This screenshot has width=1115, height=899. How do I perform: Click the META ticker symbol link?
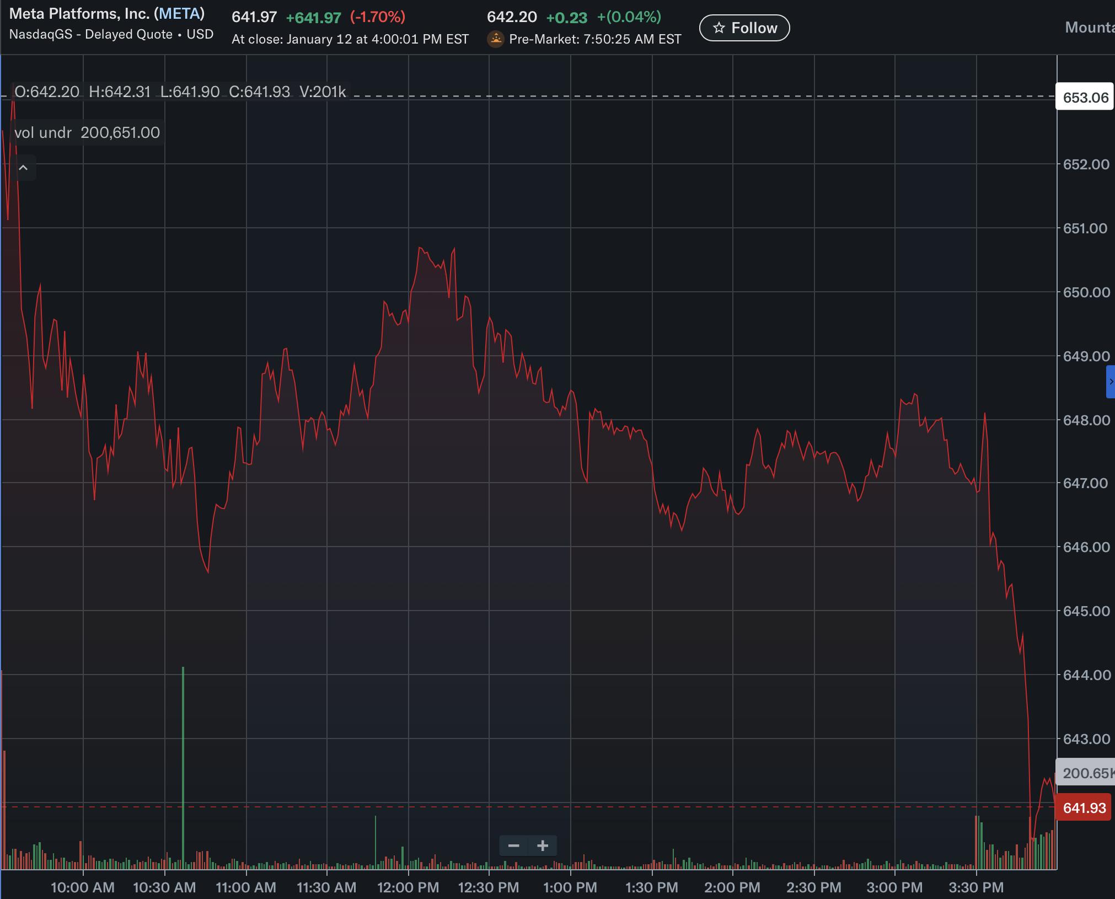pyautogui.click(x=179, y=14)
